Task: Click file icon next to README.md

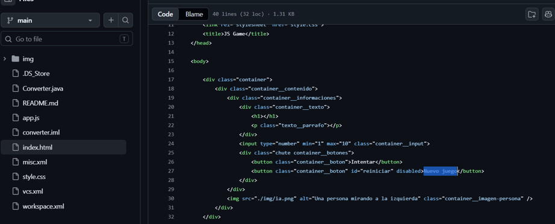Action: pyautogui.click(x=15, y=103)
